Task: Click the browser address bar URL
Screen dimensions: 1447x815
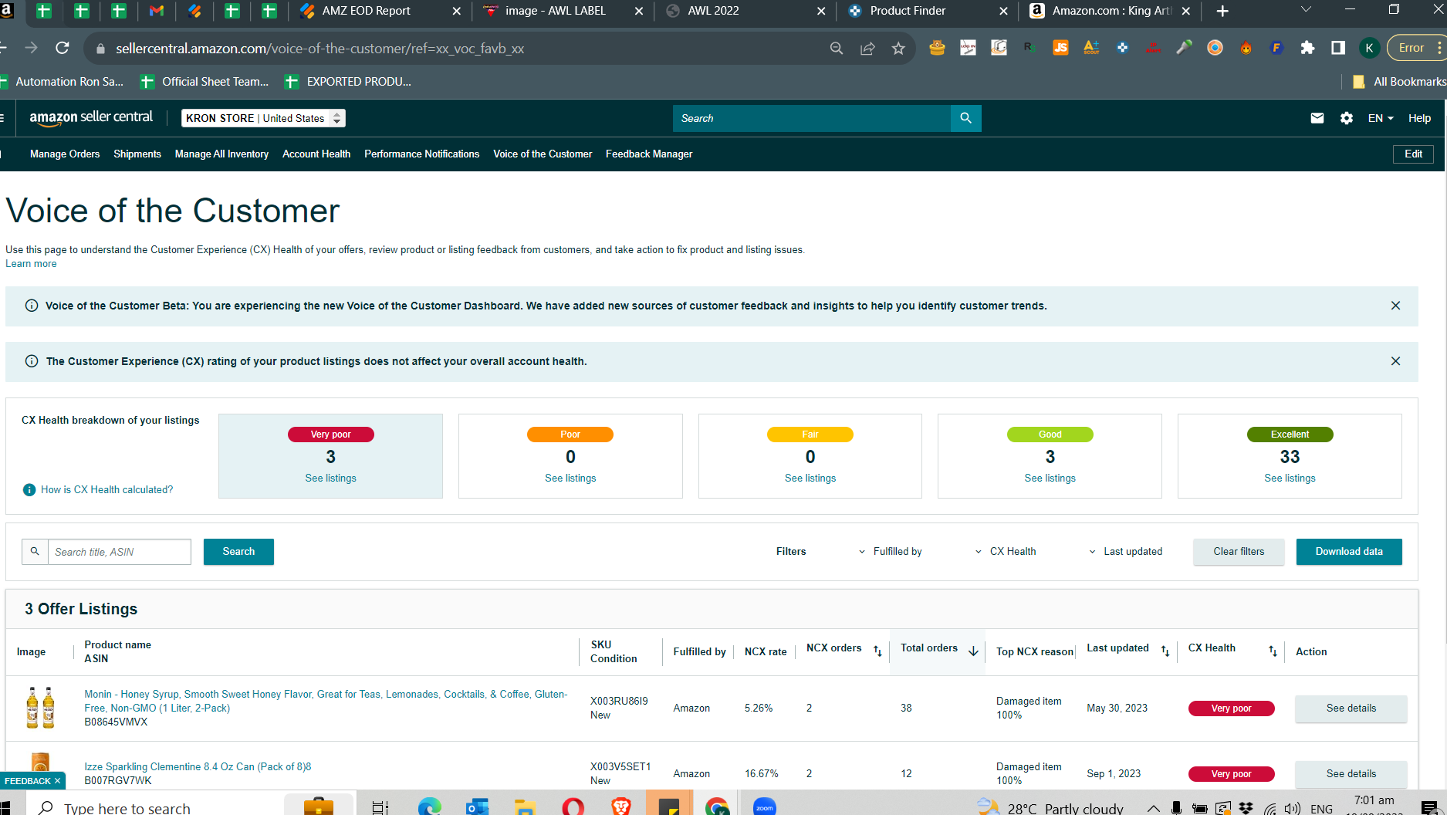Action: 319,49
